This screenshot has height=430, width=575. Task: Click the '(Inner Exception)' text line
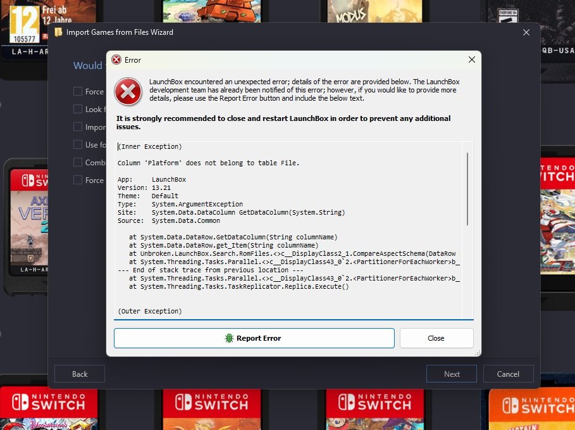(150, 146)
